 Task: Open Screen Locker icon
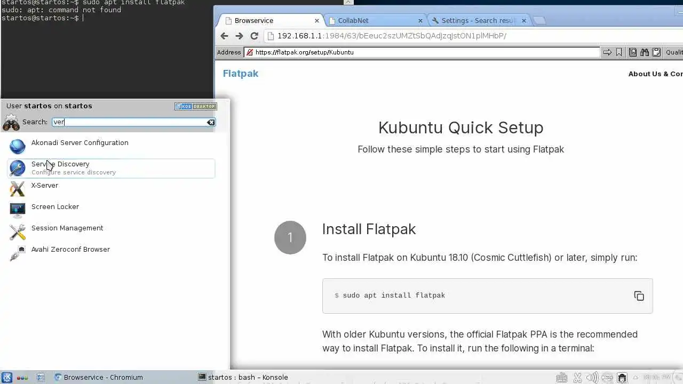click(17, 211)
